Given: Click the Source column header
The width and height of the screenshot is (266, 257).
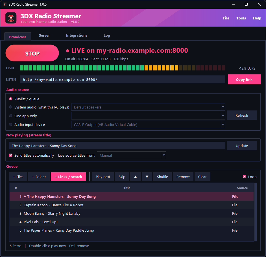Looking at the screenshot, I should click(x=242, y=188).
